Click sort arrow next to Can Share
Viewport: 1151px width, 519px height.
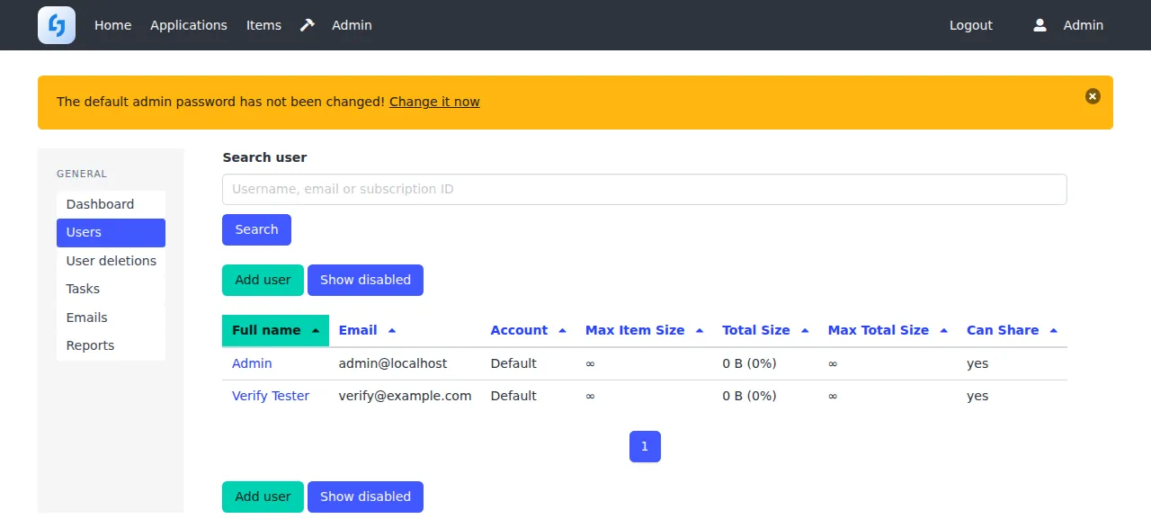point(1053,331)
